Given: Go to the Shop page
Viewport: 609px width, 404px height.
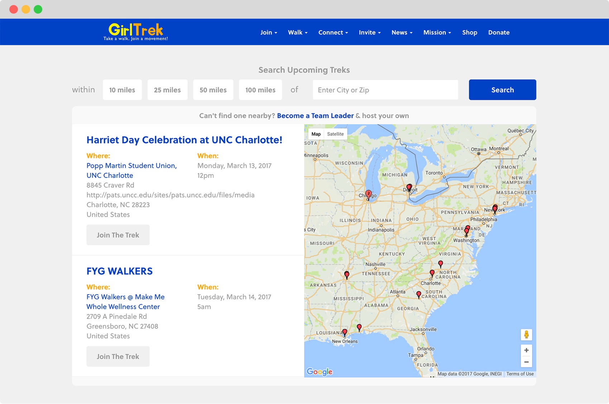Looking at the screenshot, I should [470, 32].
